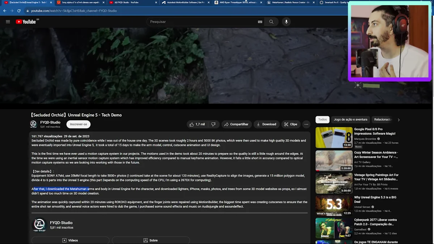Click the video title Secluded Orchid Unreal Engine 5
Screen dimensions: 434x244
(76, 115)
